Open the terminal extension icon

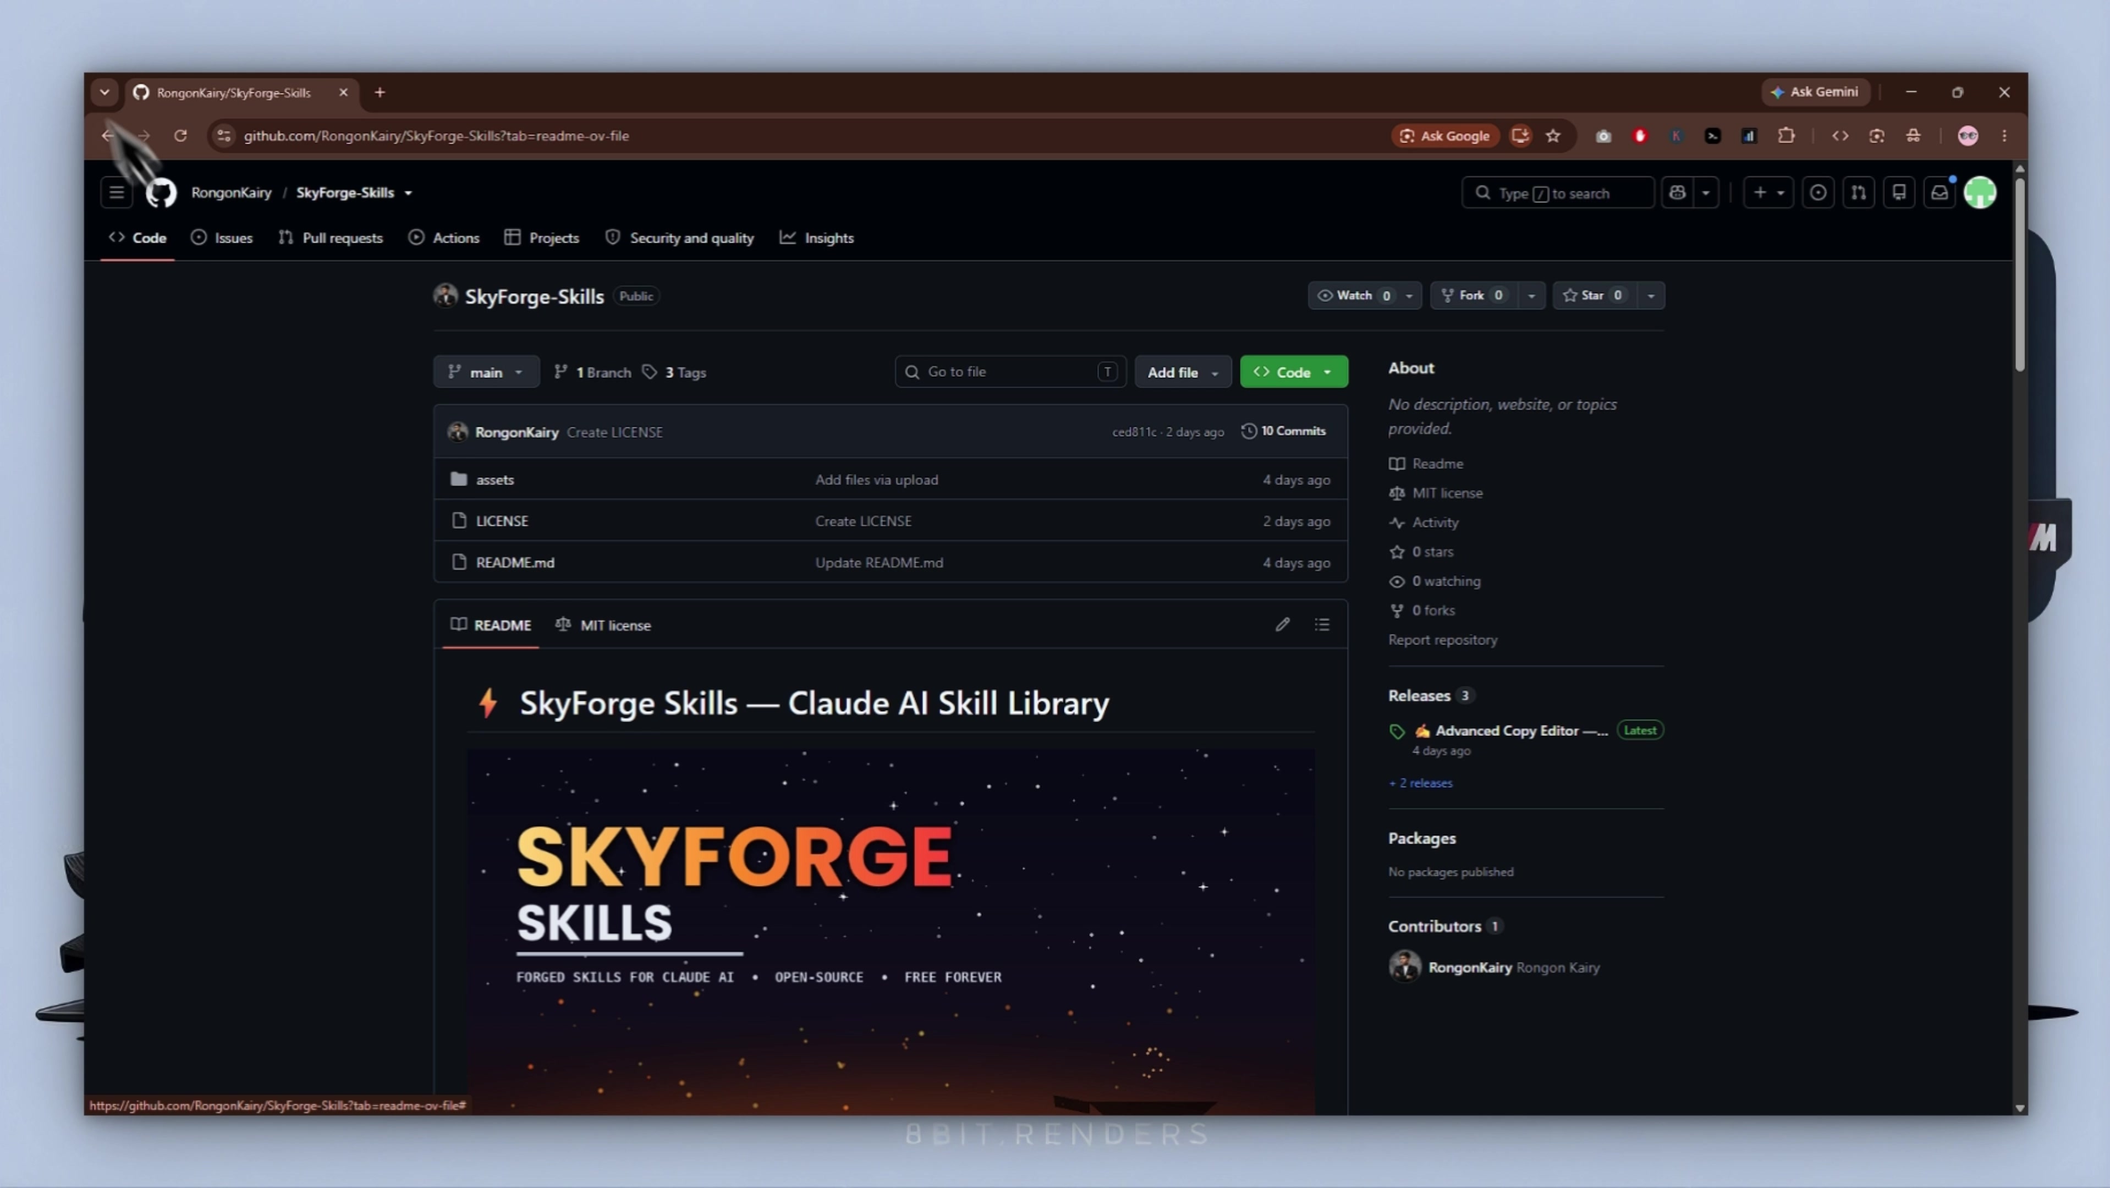[1713, 136]
